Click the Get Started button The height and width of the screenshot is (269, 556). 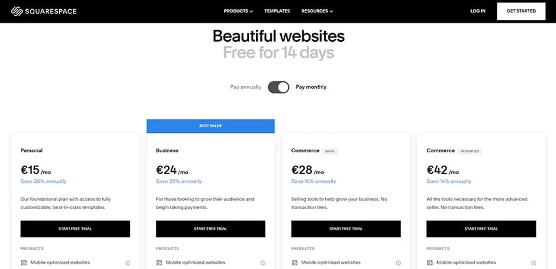521,11
